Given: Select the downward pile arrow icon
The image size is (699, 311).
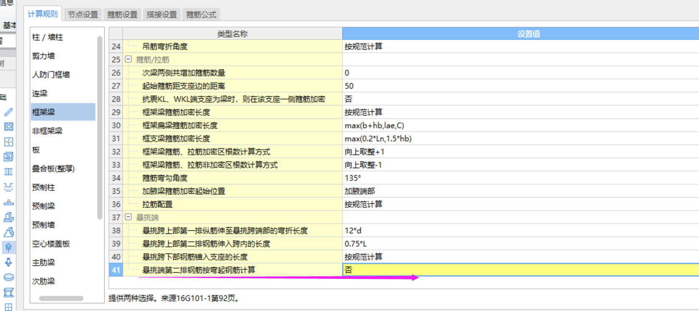Looking at the screenshot, I should coord(8,262).
